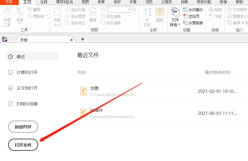The image size is (248, 161).
Task: Rotate view left (向左旋转)
Action: [x=111, y=16]
